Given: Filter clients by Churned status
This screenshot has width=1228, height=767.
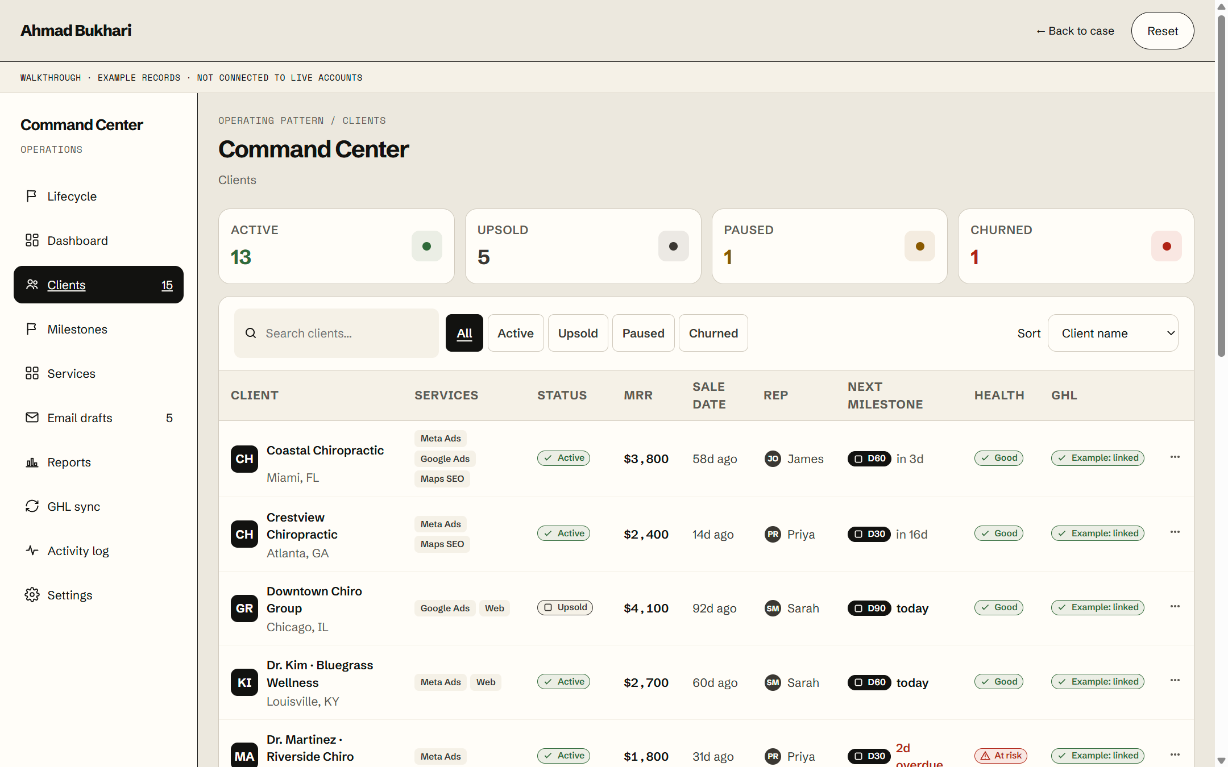Looking at the screenshot, I should pos(713,333).
